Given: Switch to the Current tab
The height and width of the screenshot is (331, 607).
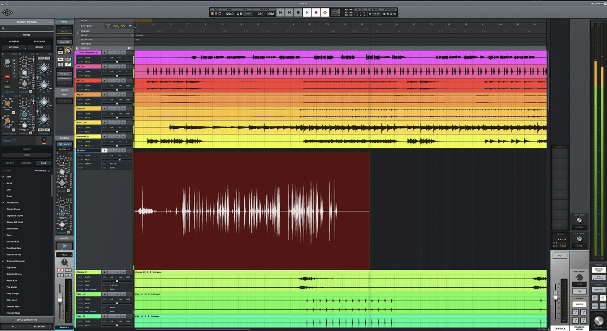Looking at the screenshot, I should (14, 41).
